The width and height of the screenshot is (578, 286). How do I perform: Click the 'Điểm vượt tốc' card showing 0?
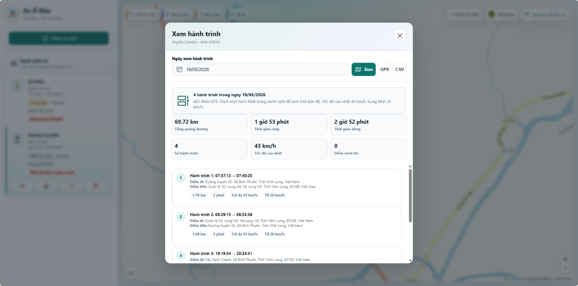click(368, 149)
